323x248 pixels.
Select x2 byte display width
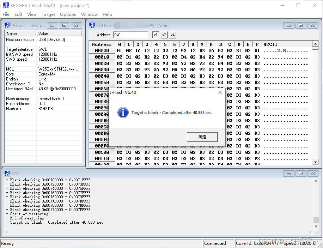[164, 35]
